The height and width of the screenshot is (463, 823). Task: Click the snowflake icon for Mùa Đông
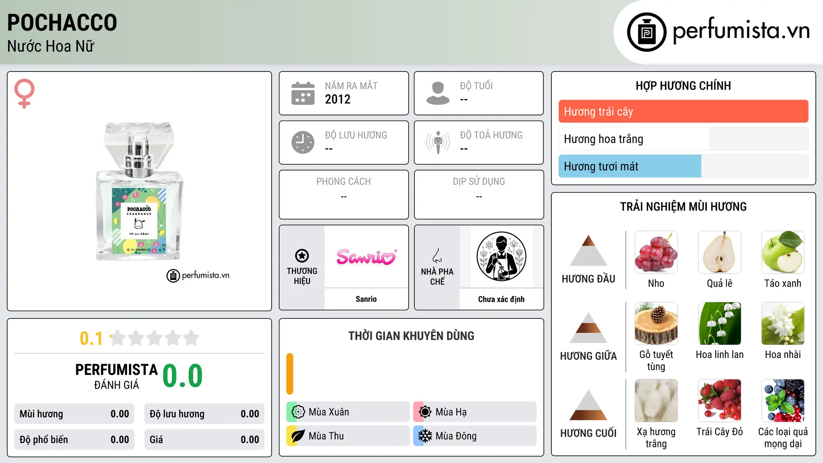coord(425,436)
